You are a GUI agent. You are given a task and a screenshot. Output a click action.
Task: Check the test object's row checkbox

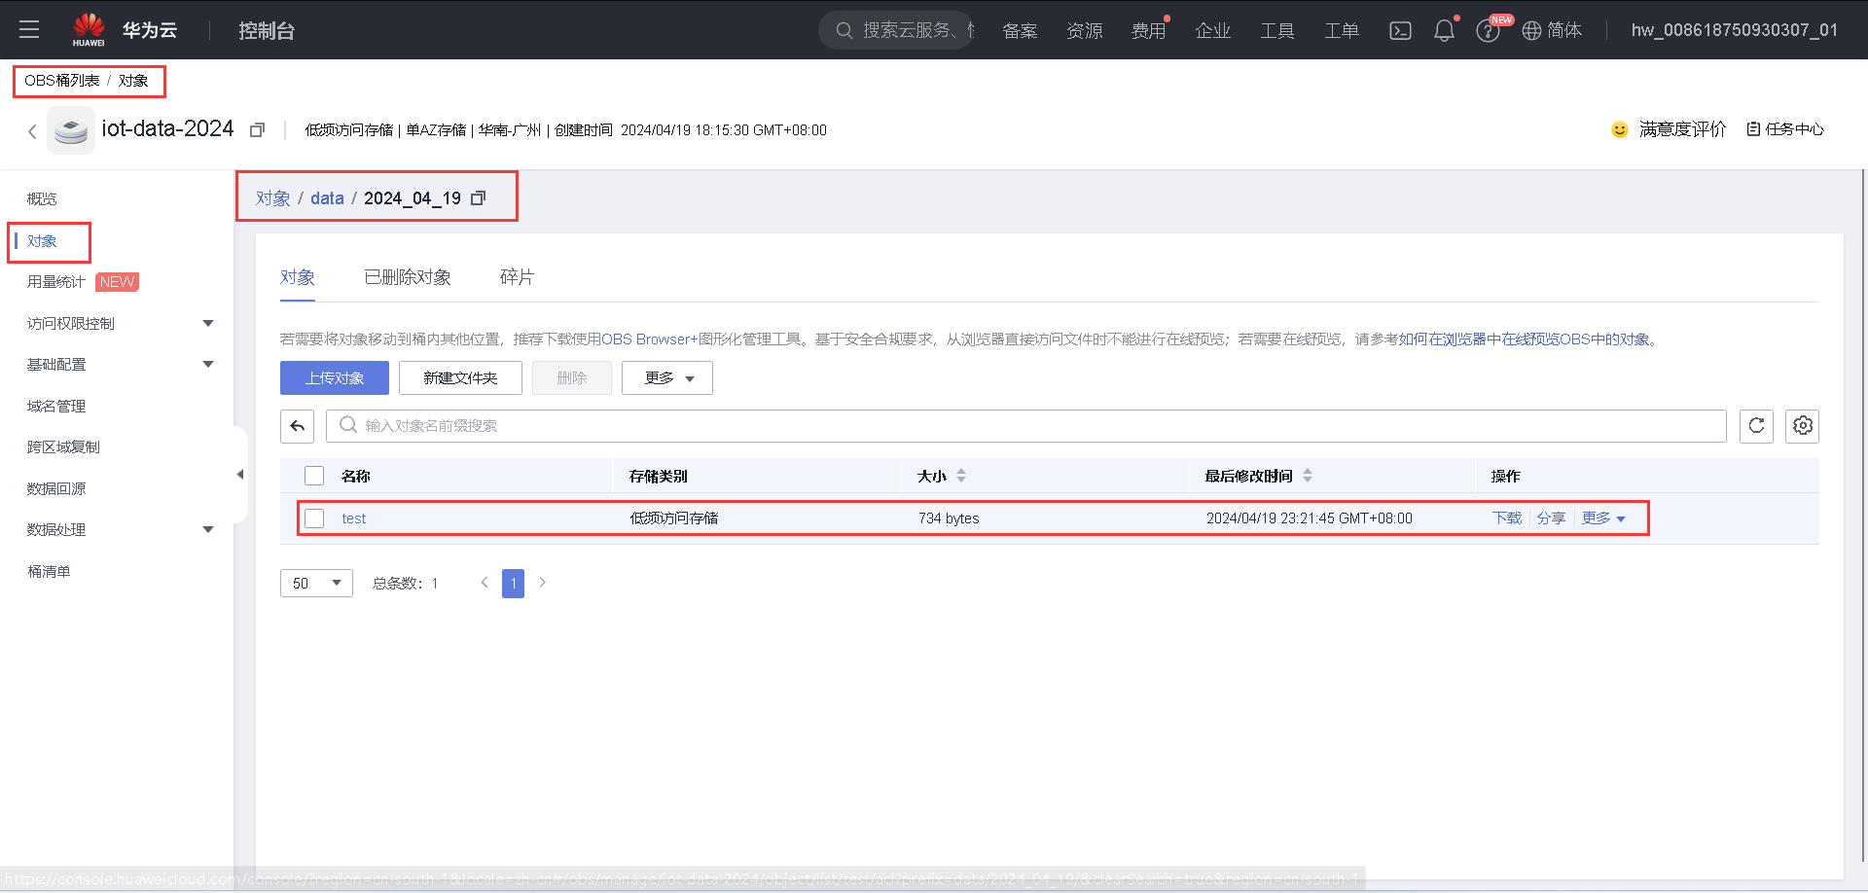coord(313,518)
